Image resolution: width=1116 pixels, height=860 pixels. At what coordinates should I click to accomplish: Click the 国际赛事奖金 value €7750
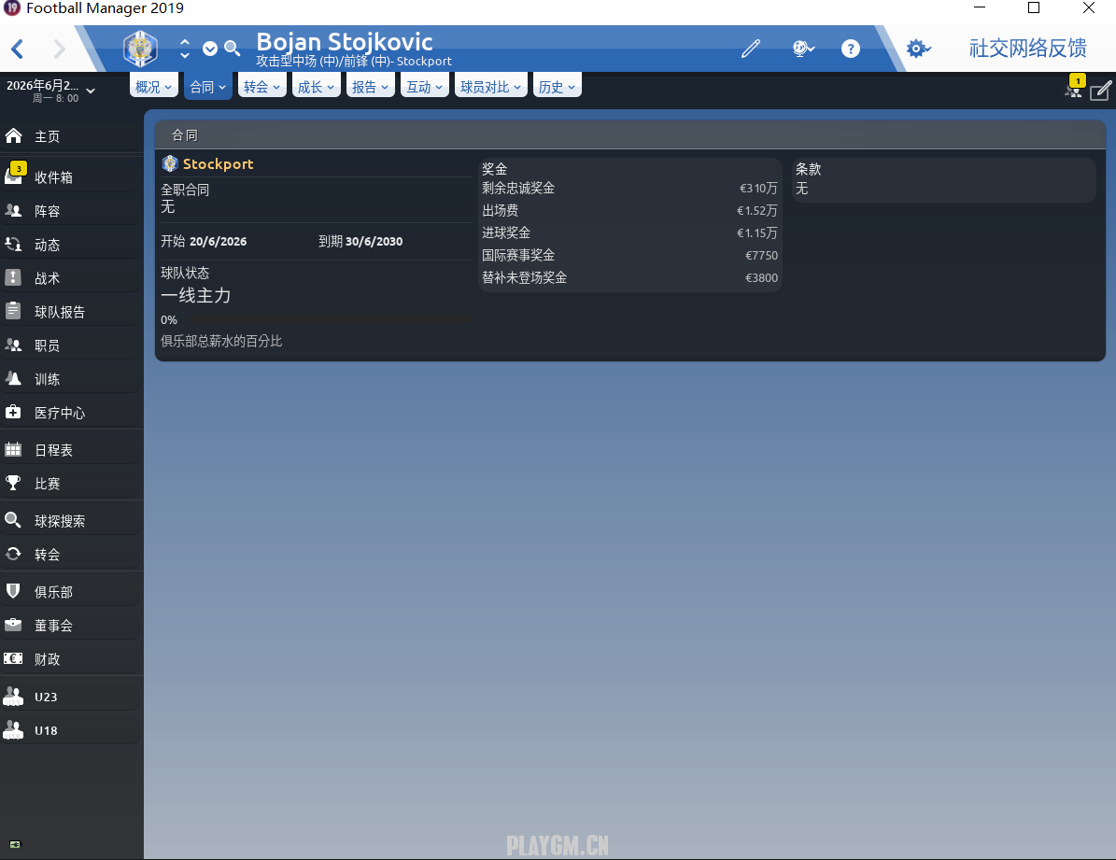(x=761, y=256)
